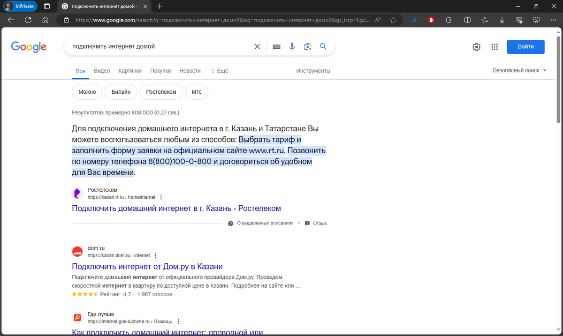The image size is (563, 336).
Task: Open the Extensions puzzle menu
Action: click(x=449, y=20)
